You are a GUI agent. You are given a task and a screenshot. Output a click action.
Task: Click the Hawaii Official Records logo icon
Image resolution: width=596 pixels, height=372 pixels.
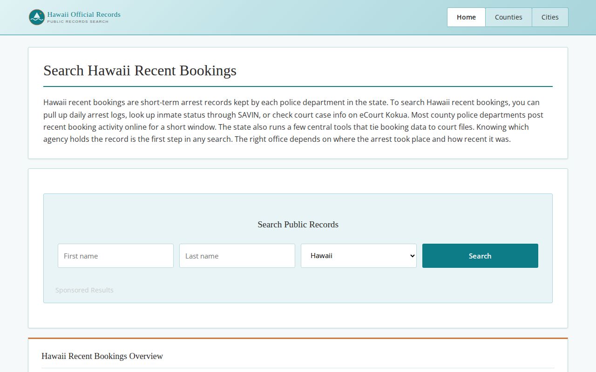(36, 17)
